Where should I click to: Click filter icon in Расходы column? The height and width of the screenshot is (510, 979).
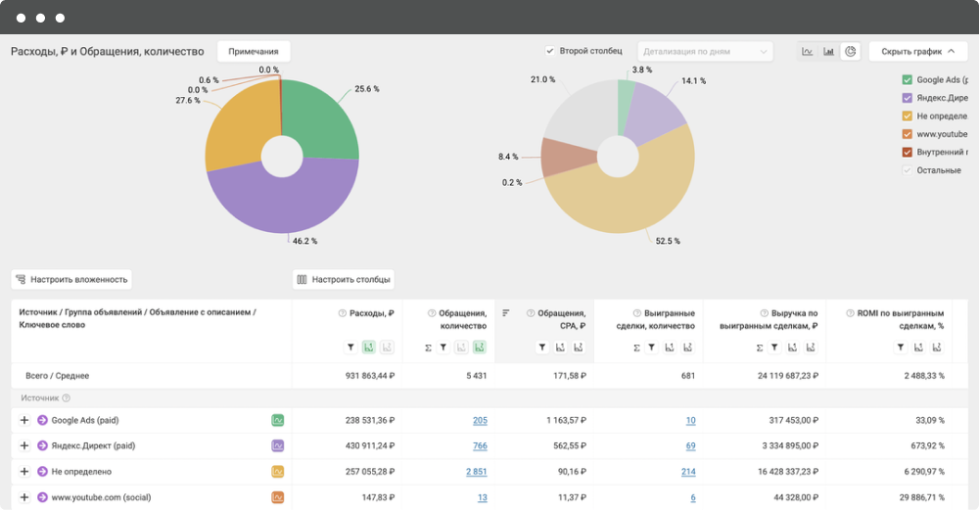[350, 347]
